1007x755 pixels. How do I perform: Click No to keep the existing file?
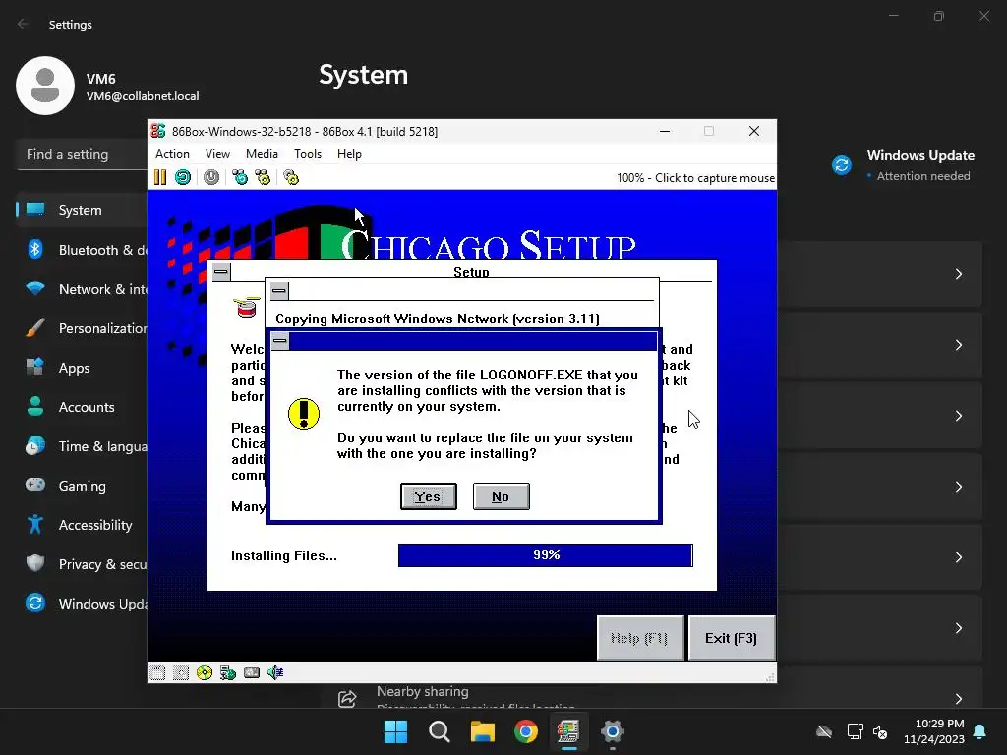point(501,496)
